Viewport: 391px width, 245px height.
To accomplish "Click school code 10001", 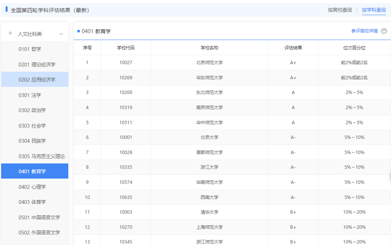I will pos(126,137).
